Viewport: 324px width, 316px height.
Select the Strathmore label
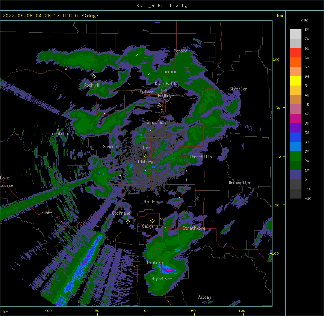coord(194,228)
